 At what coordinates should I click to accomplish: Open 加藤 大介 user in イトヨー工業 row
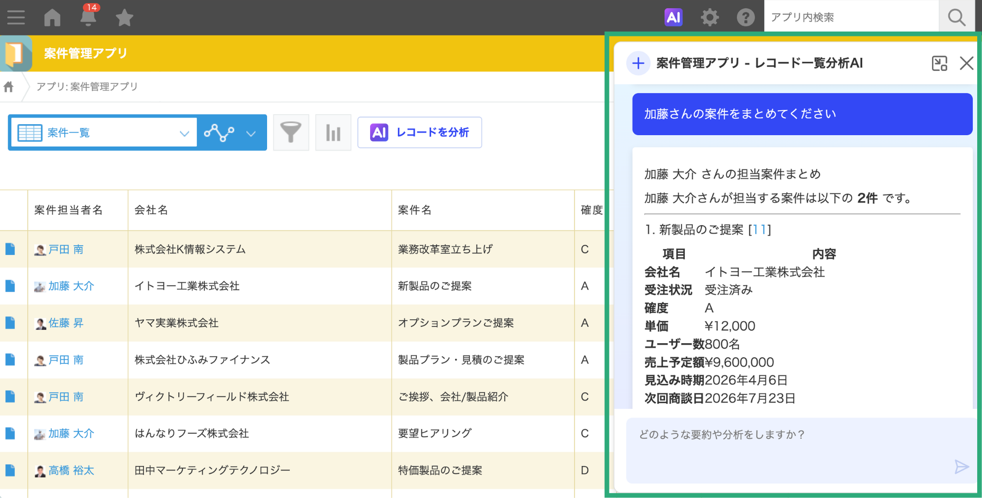pyautogui.click(x=71, y=286)
